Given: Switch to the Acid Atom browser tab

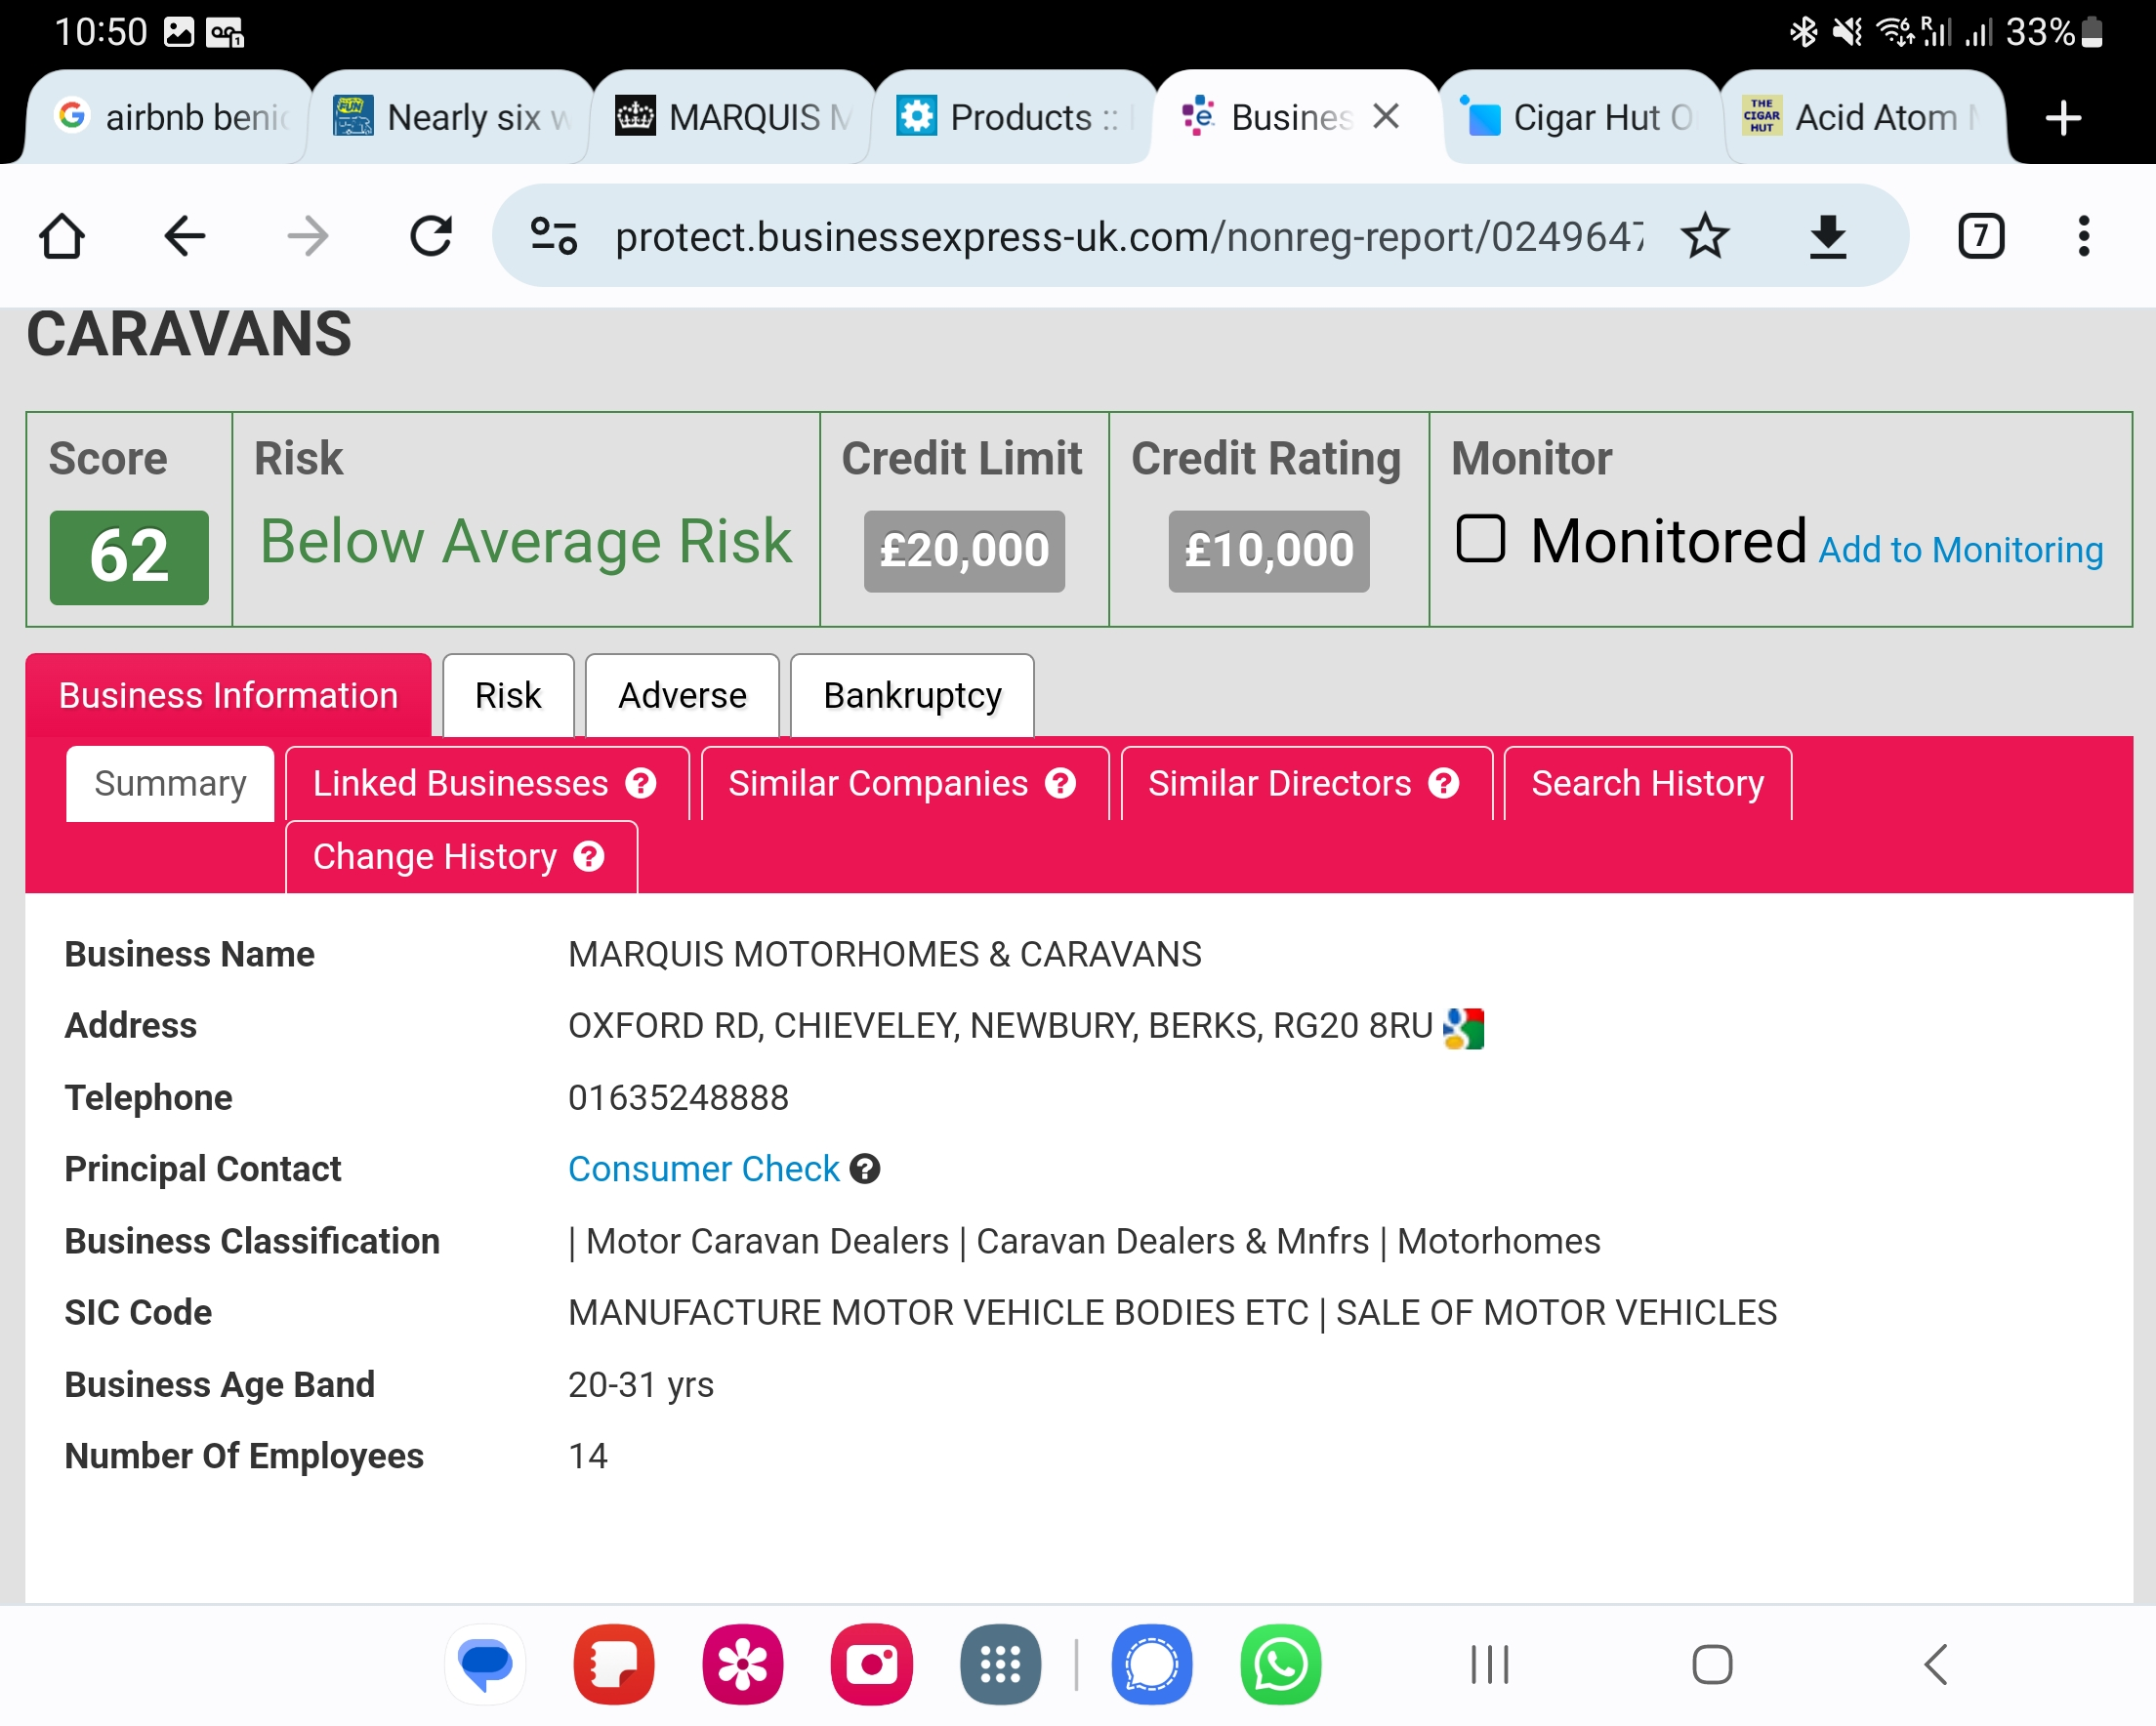Looking at the screenshot, I should click(1862, 118).
